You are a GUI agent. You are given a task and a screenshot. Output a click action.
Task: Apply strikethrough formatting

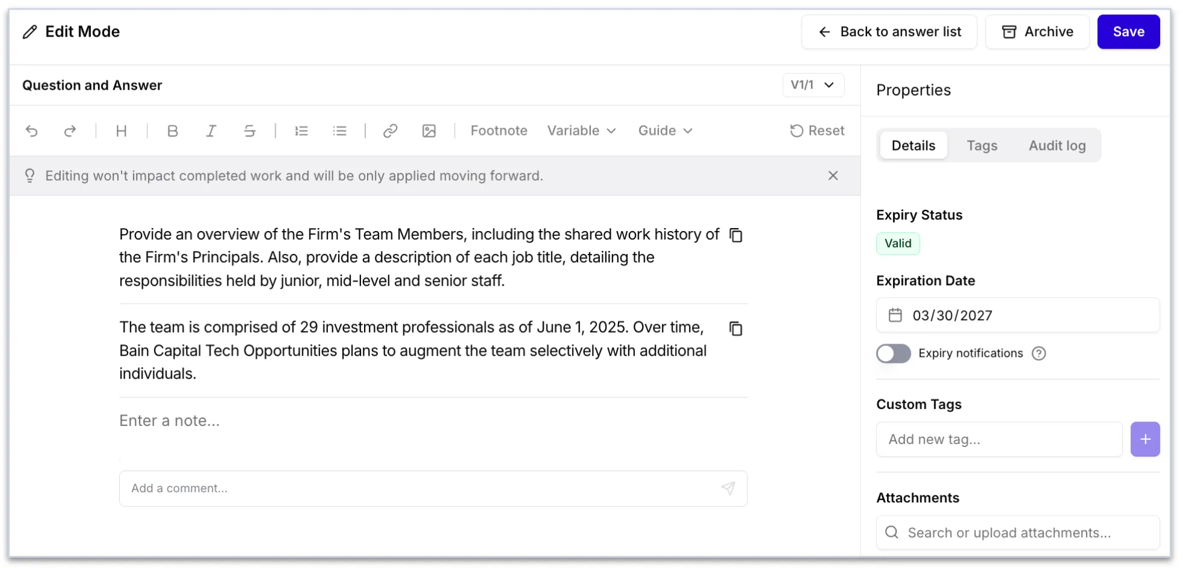tap(250, 131)
